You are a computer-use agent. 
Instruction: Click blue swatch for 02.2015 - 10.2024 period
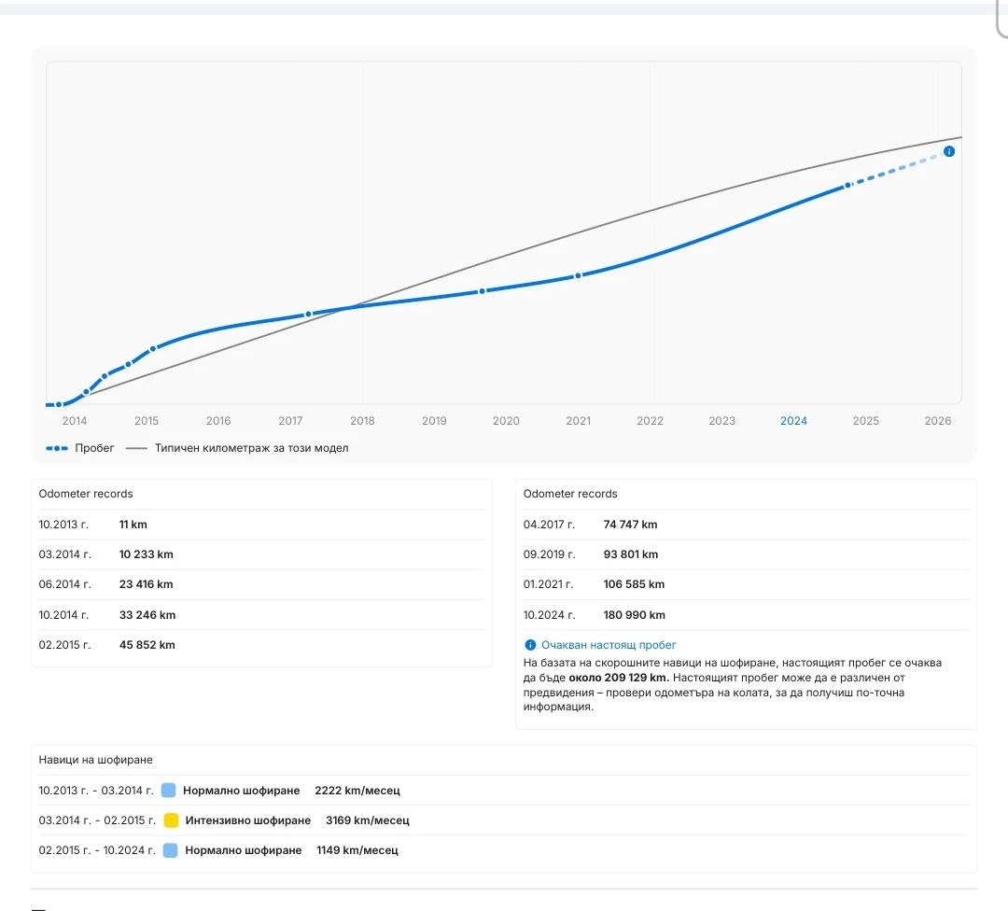point(170,850)
